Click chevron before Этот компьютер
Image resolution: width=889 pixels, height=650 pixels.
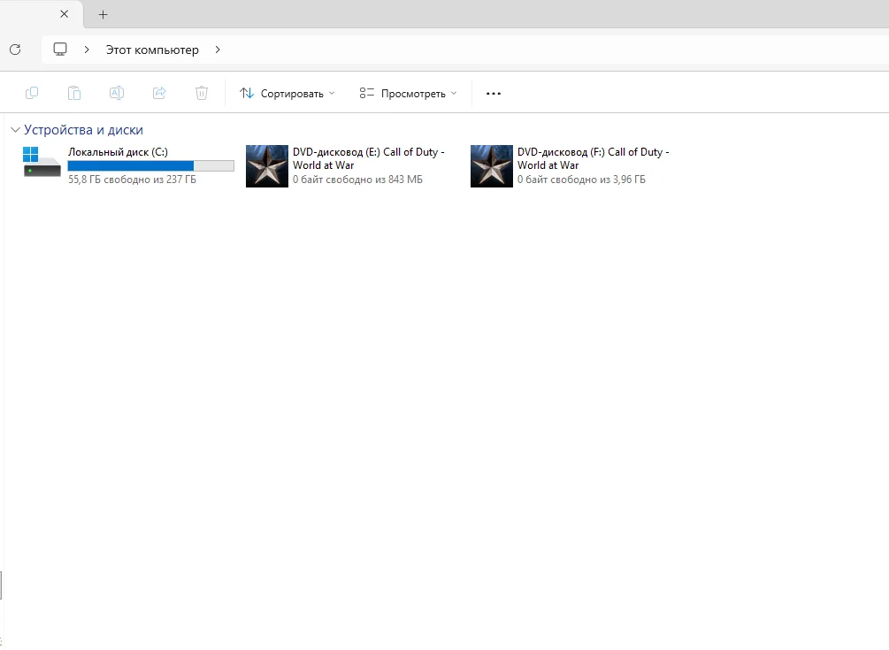pyautogui.click(x=87, y=50)
